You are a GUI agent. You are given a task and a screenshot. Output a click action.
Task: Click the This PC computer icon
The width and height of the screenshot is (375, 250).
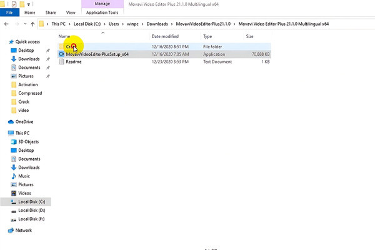click(11, 133)
